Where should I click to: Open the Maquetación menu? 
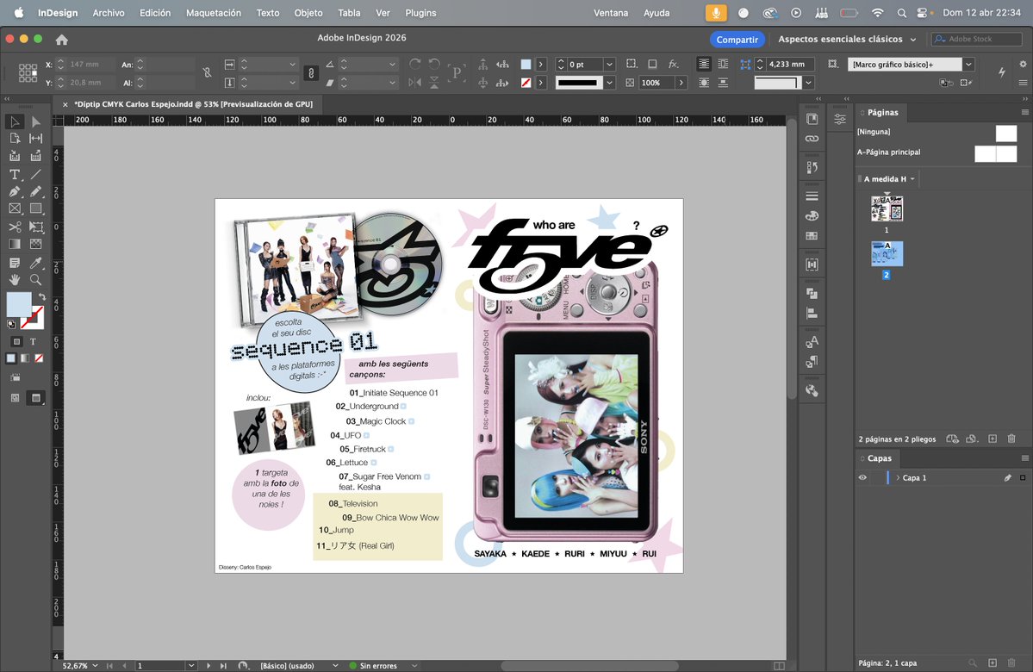[x=214, y=13]
